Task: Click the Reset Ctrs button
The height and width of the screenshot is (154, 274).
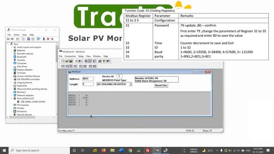Action: 161,86
